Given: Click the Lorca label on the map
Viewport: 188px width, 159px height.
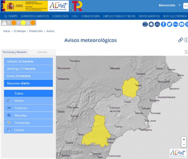Looking at the screenshot, I should pyautogui.click(x=118, y=127).
